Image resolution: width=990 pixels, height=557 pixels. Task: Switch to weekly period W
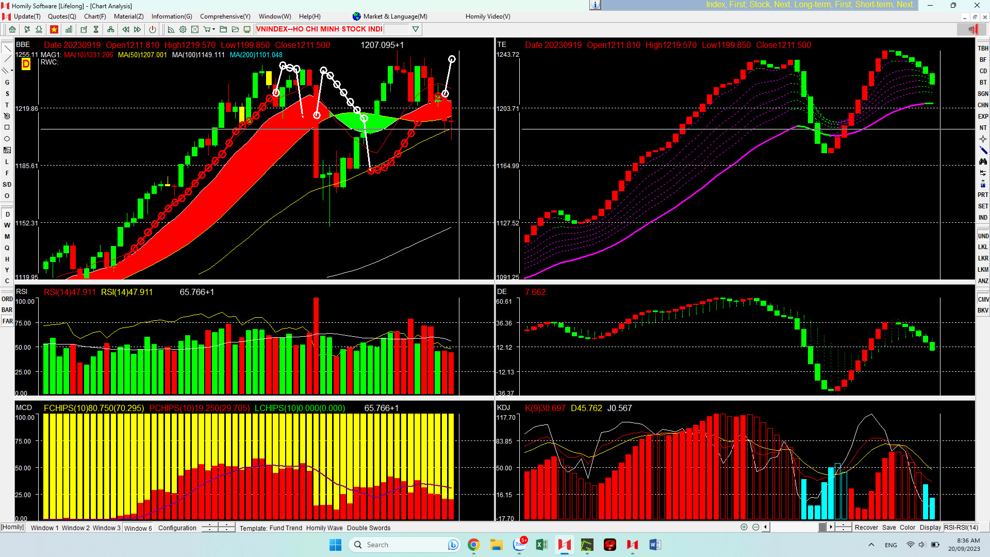point(7,225)
